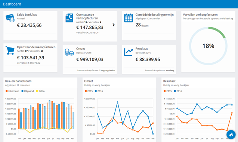Image resolution: width=238 pixels, height=142 pixels.
Task: Click the euro invoice document icon
Action: (69, 18)
